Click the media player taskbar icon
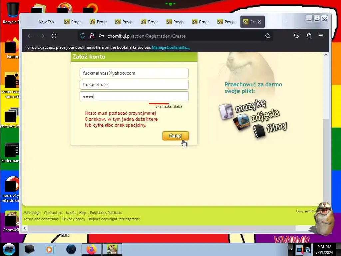Viewport: 341px width, 256px height. pos(49,249)
